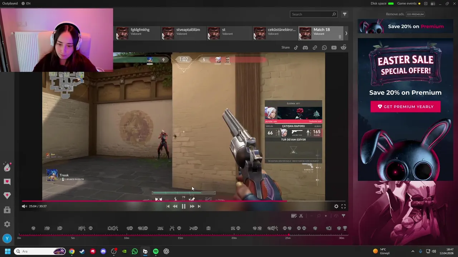The height and width of the screenshot is (257, 458).
Task: Share the clip to WhatsApp
Action: click(324, 47)
